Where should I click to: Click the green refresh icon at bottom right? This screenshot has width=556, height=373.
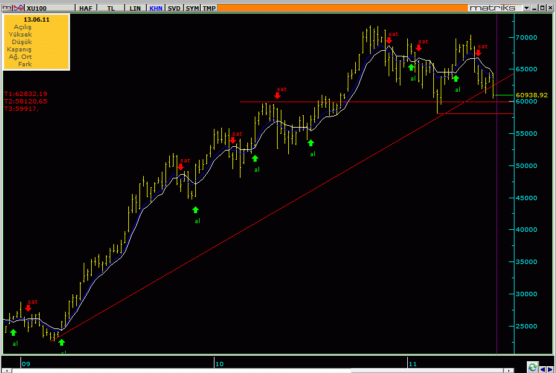click(x=532, y=368)
